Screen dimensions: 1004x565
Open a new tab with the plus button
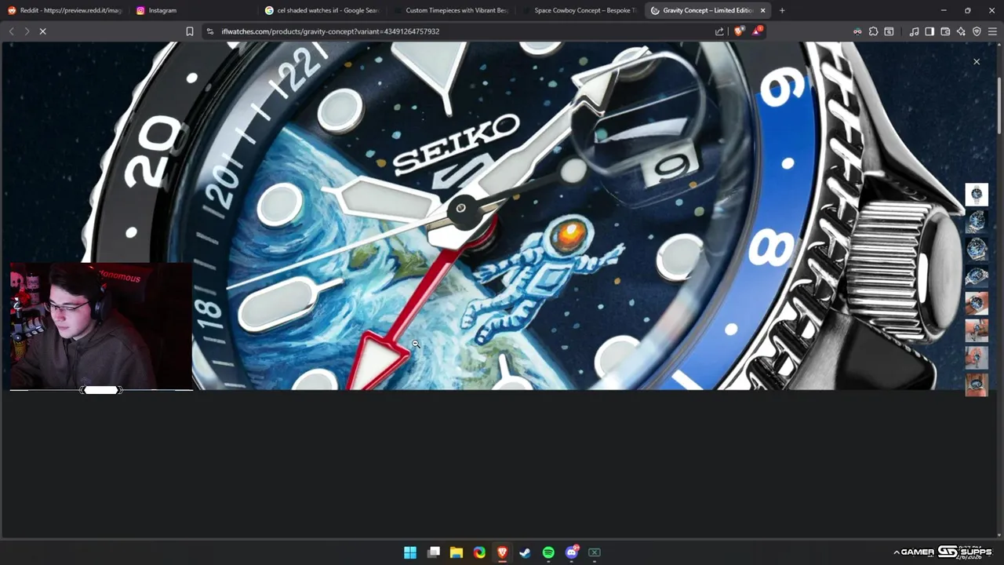coord(782,10)
